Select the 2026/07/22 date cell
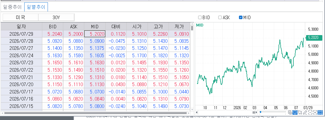The image size is (325, 120). [21, 70]
